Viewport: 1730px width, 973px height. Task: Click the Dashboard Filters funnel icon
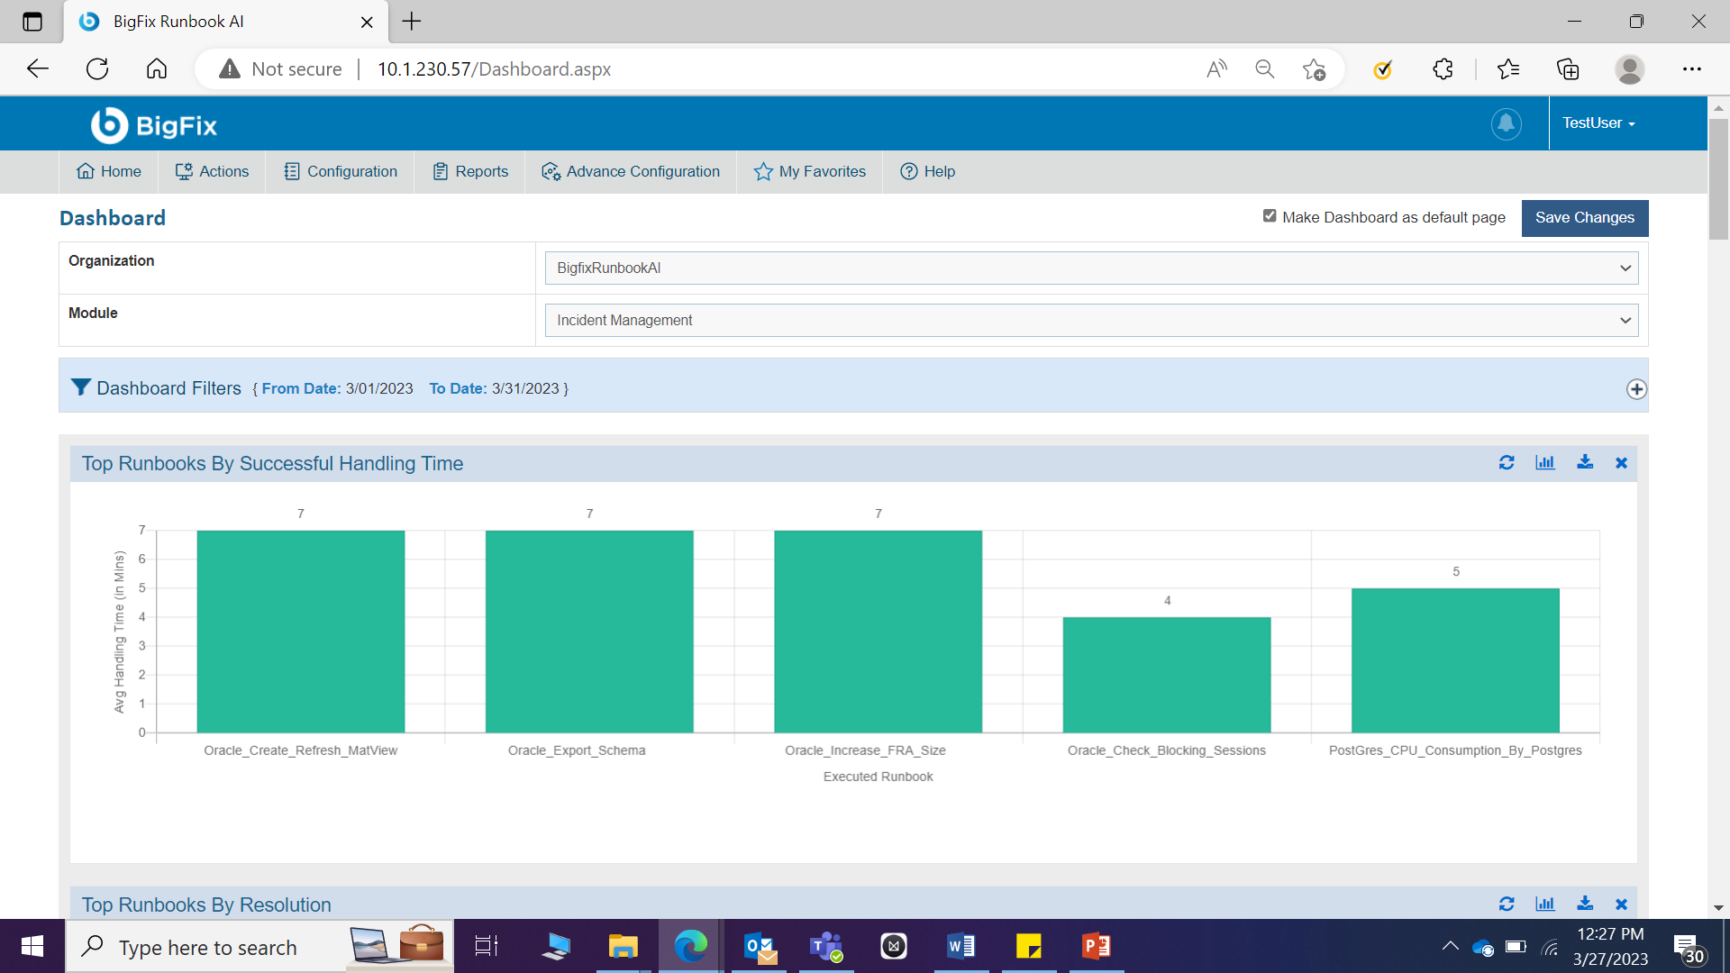tap(80, 387)
